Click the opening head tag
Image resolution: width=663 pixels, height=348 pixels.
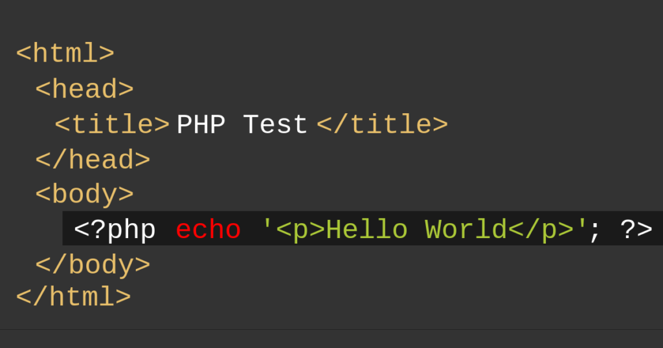[85, 89]
